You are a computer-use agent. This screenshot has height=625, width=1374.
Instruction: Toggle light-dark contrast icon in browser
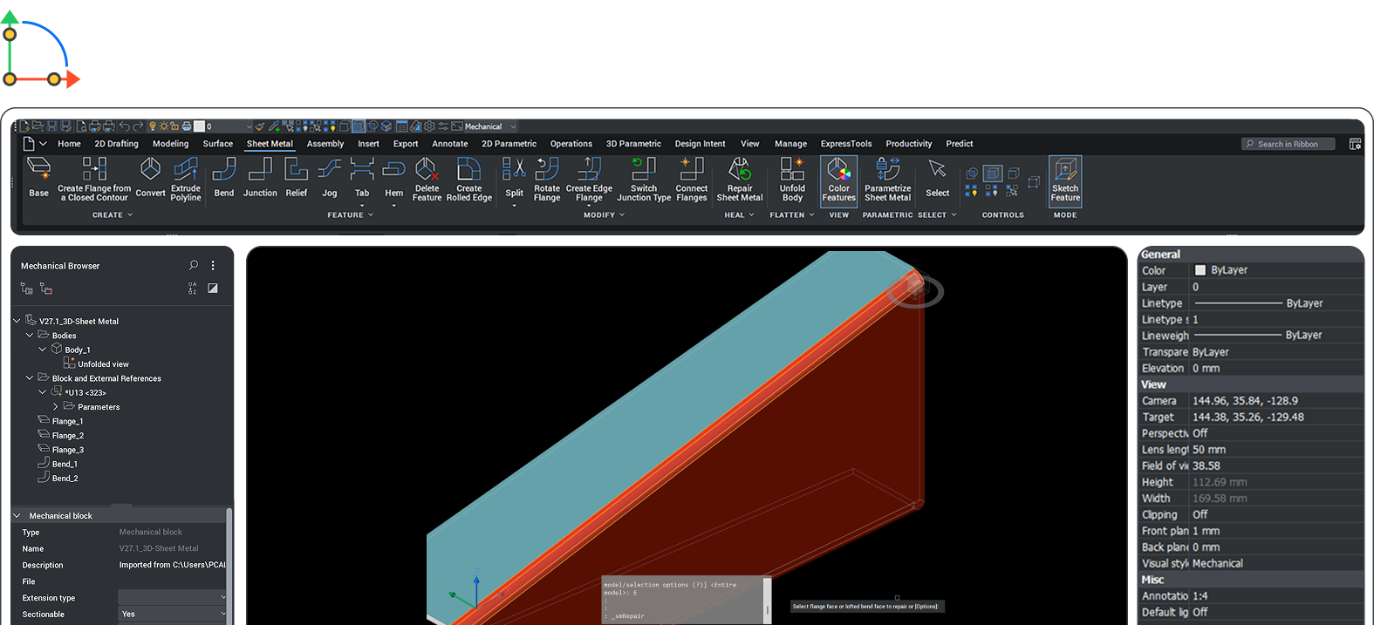(213, 288)
